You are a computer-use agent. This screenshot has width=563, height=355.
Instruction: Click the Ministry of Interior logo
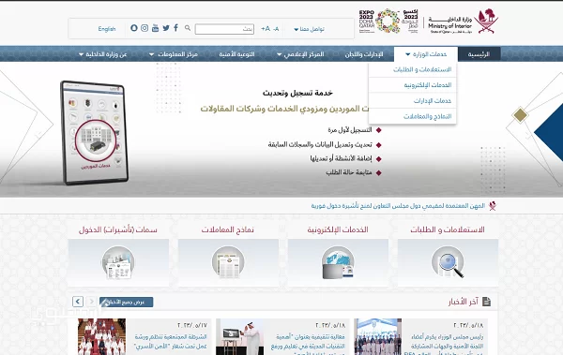pyautogui.click(x=463, y=22)
